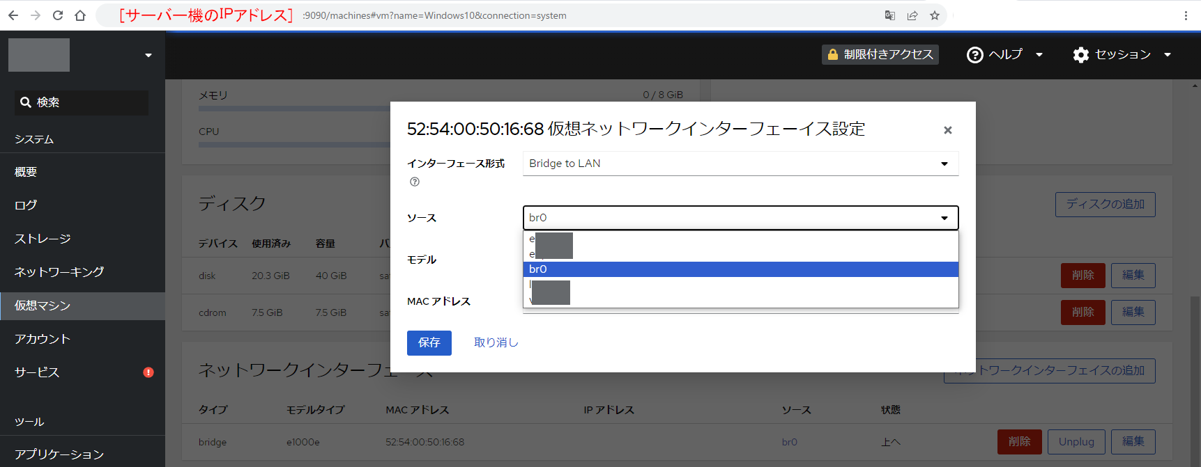The width and height of the screenshot is (1201, 467).
Task: Click the browser home icon
Action: pyautogui.click(x=80, y=15)
